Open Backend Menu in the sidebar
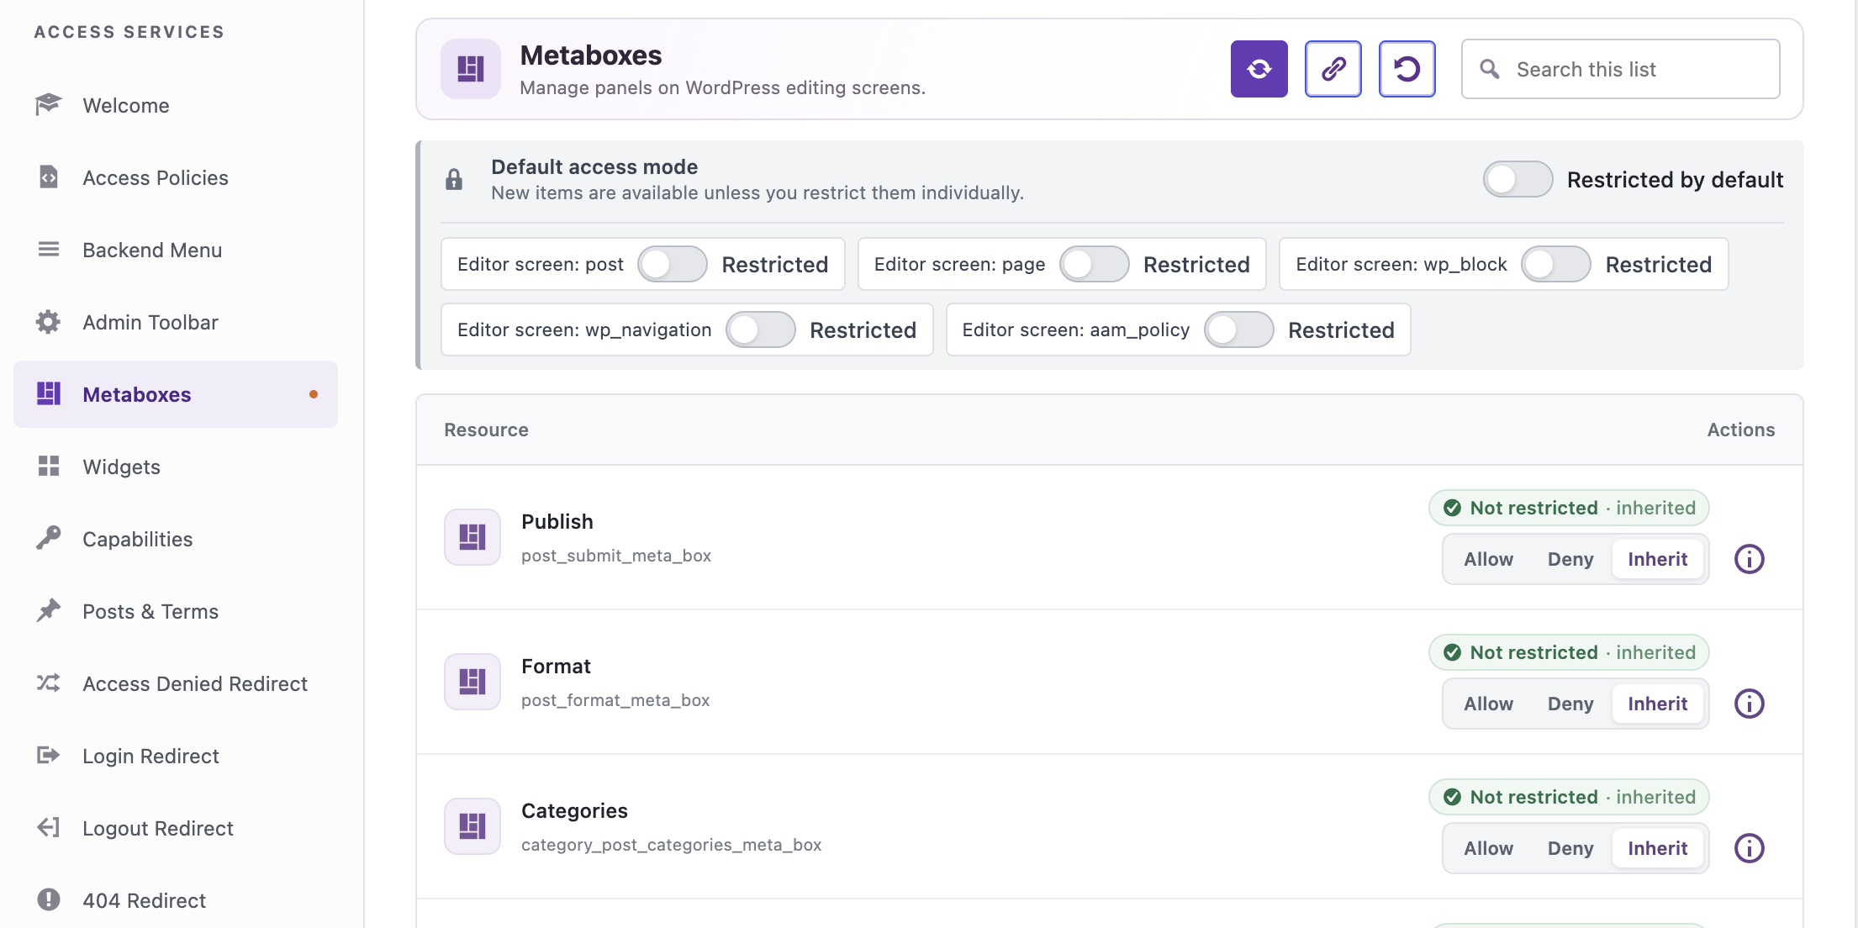This screenshot has width=1858, height=928. tap(176, 250)
